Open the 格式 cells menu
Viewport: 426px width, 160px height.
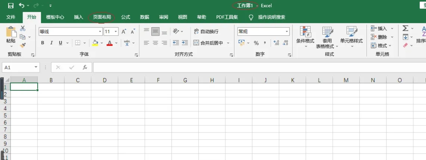point(381,45)
